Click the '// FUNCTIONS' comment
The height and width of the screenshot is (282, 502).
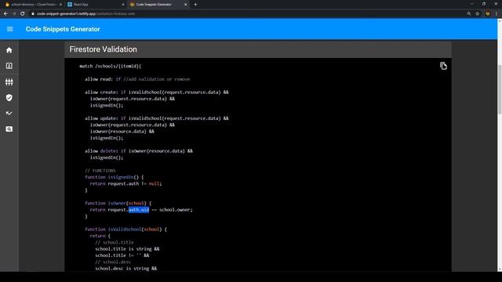(x=100, y=171)
